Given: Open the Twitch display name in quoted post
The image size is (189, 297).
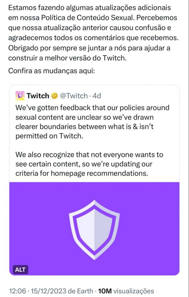Looking at the screenshot, I should coord(38,96).
